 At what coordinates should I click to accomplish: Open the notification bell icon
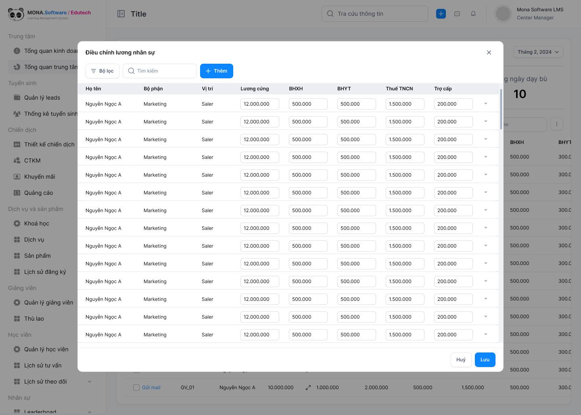coord(473,14)
